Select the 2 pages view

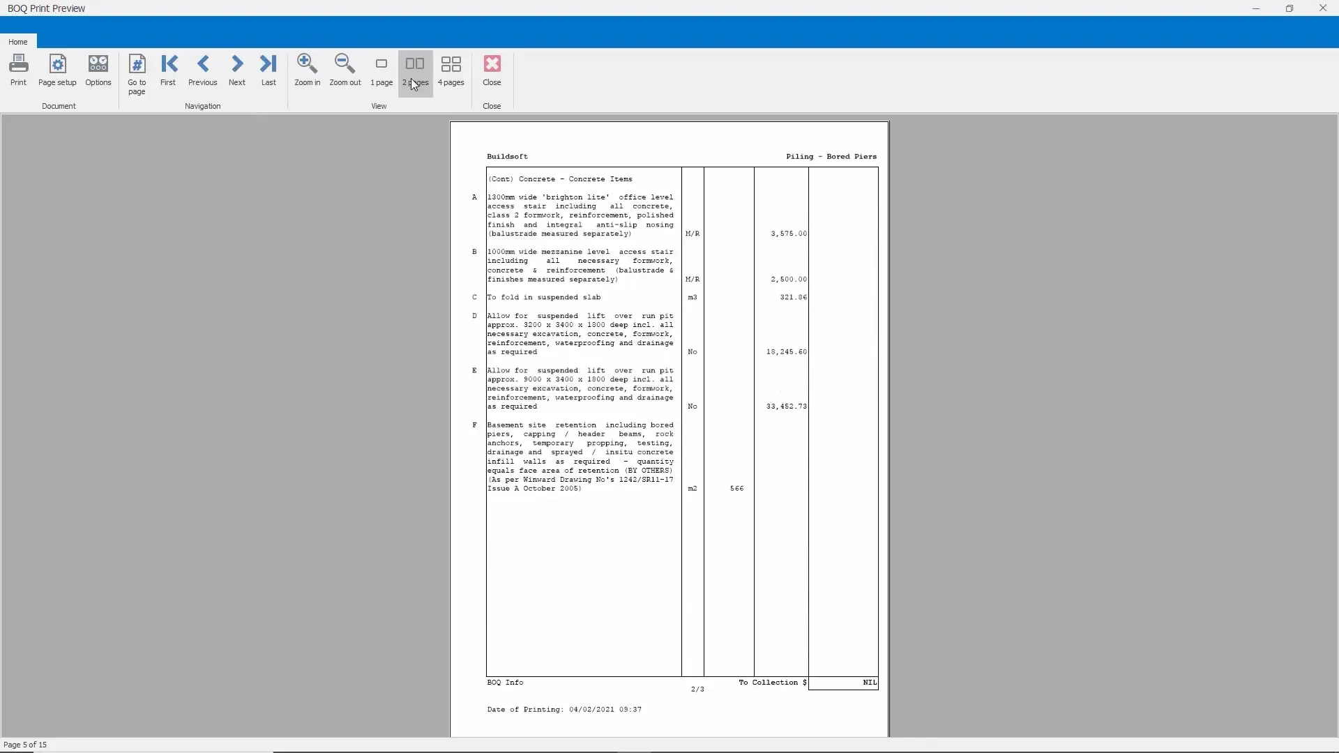(415, 70)
